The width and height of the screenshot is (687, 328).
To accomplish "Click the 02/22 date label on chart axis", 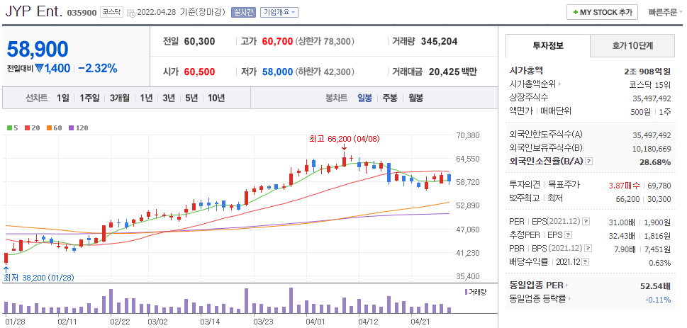I will point(120,322).
